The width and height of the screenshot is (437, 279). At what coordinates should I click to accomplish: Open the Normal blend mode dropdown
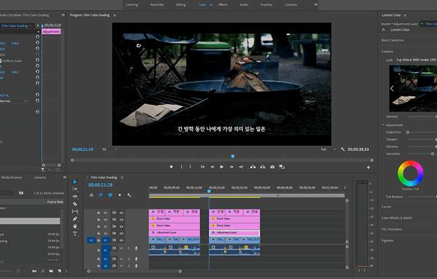click(13, 101)
